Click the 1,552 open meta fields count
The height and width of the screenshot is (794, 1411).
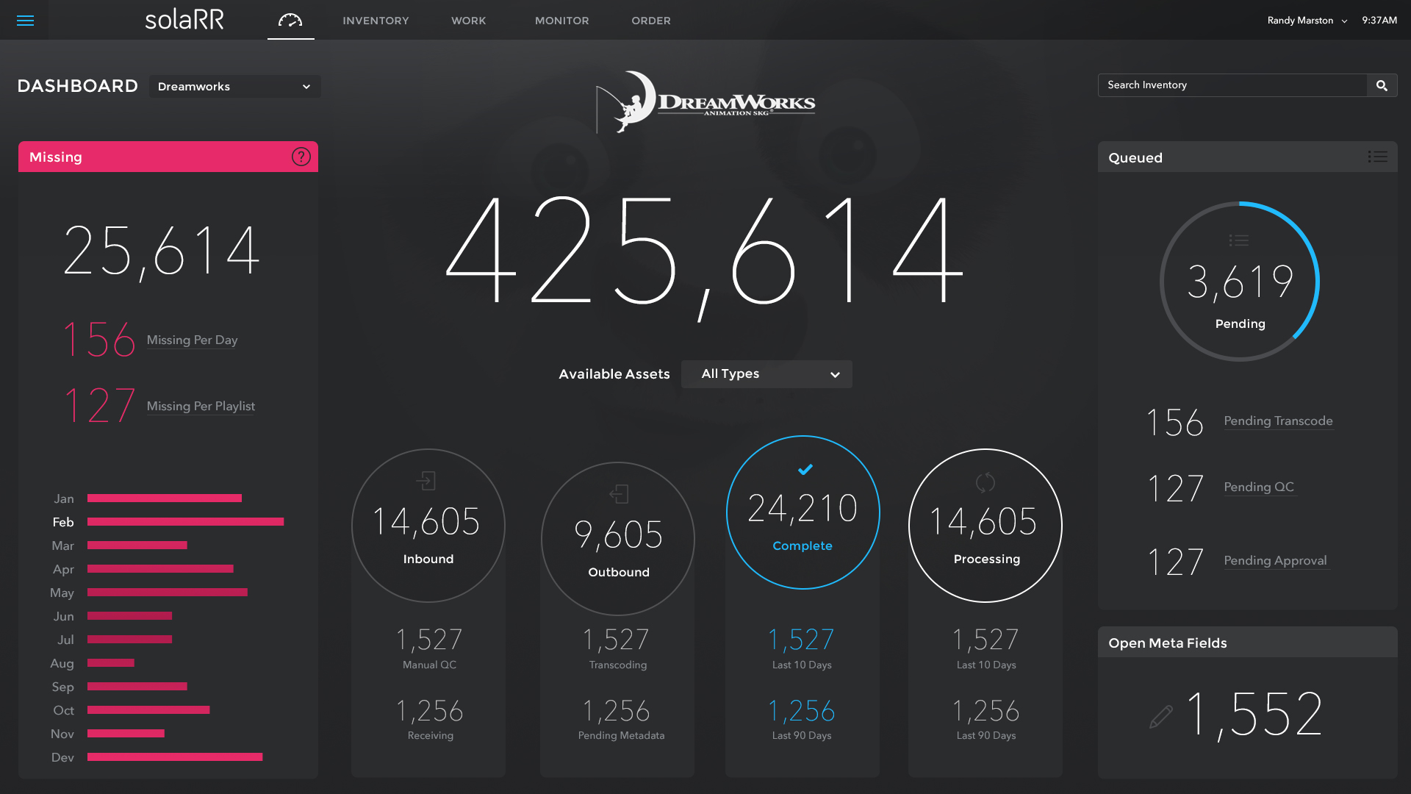pyautogui.click(x=1254, y=715)
